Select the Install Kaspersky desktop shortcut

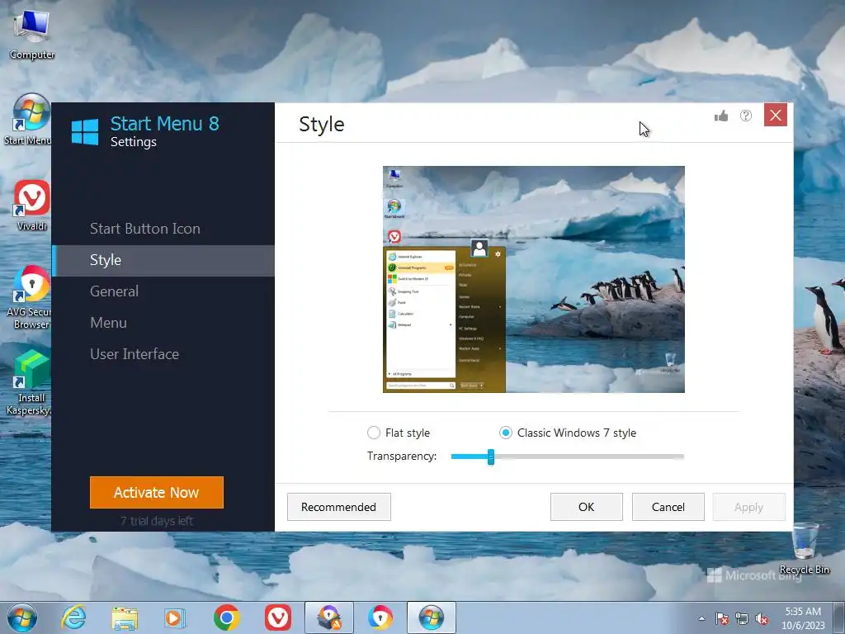(x=31, y=383)
